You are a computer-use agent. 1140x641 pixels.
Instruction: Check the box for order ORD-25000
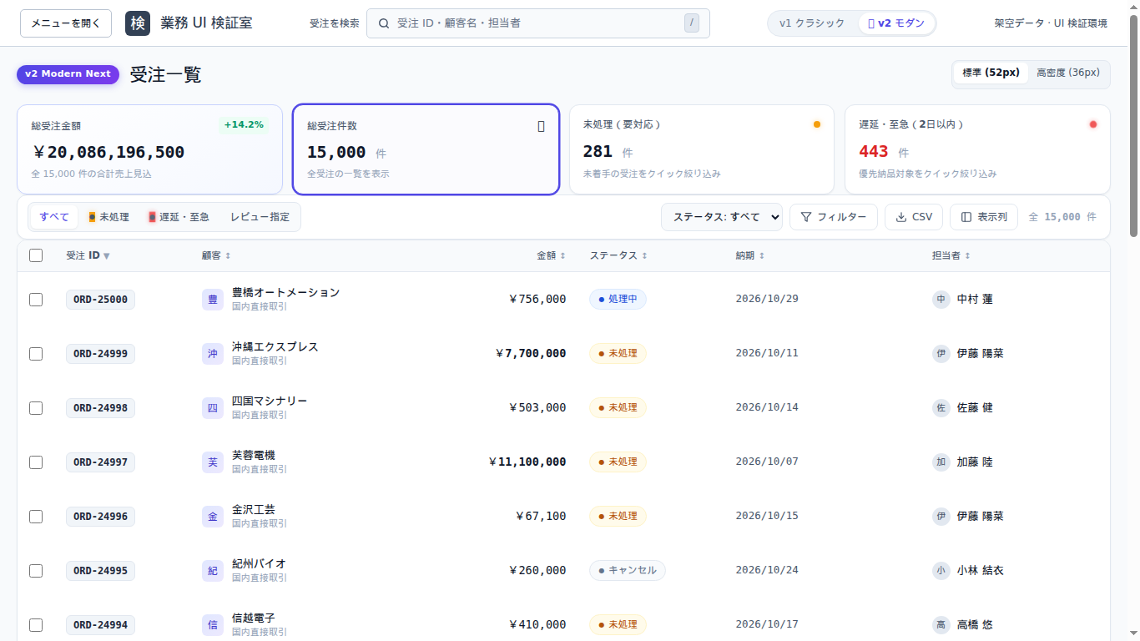(36, 300)
